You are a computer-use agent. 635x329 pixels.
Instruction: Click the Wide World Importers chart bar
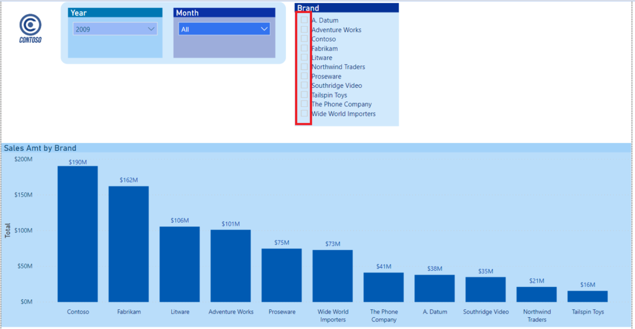[x=333, y=276]
